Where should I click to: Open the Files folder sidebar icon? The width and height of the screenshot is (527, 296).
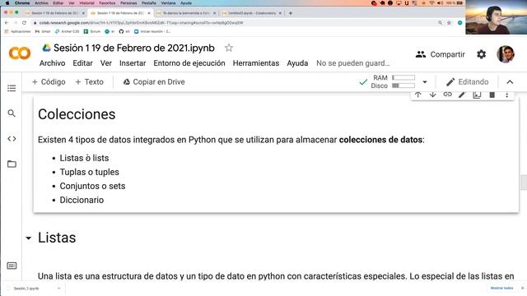[12, 164]
